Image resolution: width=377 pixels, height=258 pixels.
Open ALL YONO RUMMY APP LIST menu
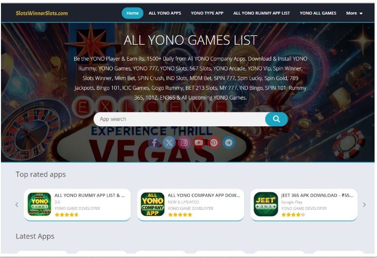(261, 13)
